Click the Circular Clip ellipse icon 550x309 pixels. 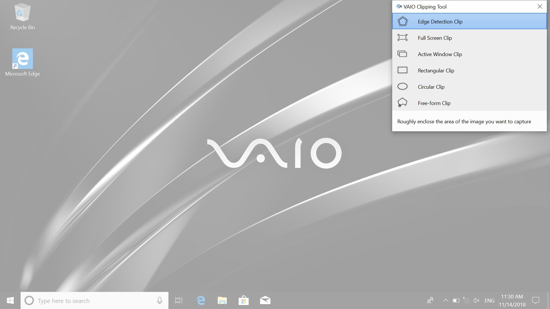[402, 87]
